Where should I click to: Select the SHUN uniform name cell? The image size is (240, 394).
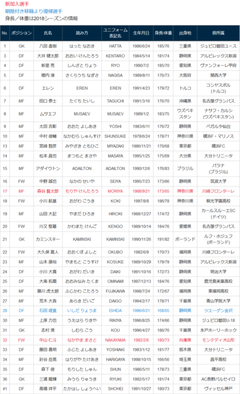coord(115,369)
